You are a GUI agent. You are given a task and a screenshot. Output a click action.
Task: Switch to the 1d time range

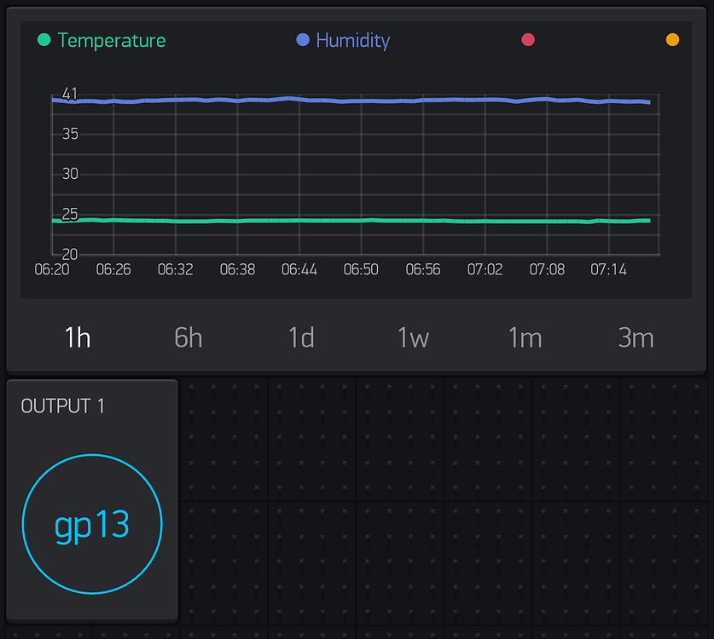click(300, 337)
